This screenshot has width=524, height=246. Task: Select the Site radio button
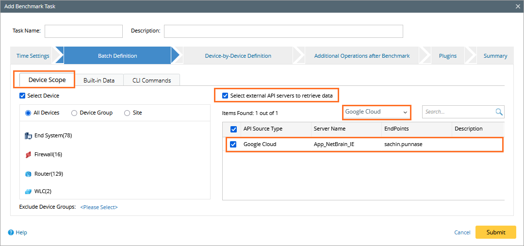(x=127, y=113)
